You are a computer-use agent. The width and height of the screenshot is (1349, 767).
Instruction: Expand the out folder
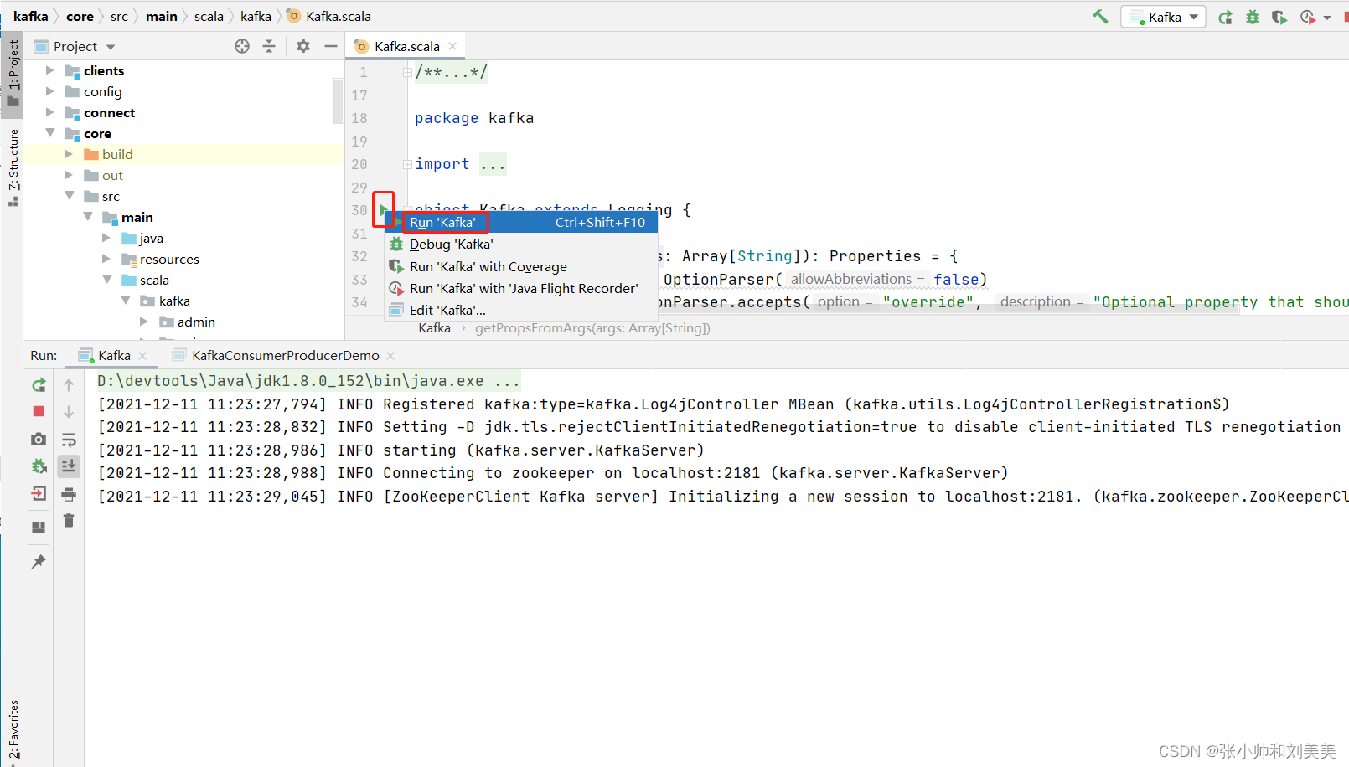click(x=69, y=175)
